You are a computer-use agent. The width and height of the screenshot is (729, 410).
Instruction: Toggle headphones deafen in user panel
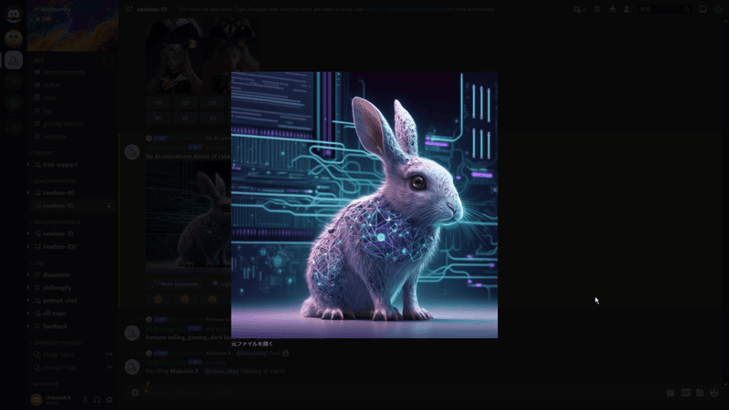point(98,400)
